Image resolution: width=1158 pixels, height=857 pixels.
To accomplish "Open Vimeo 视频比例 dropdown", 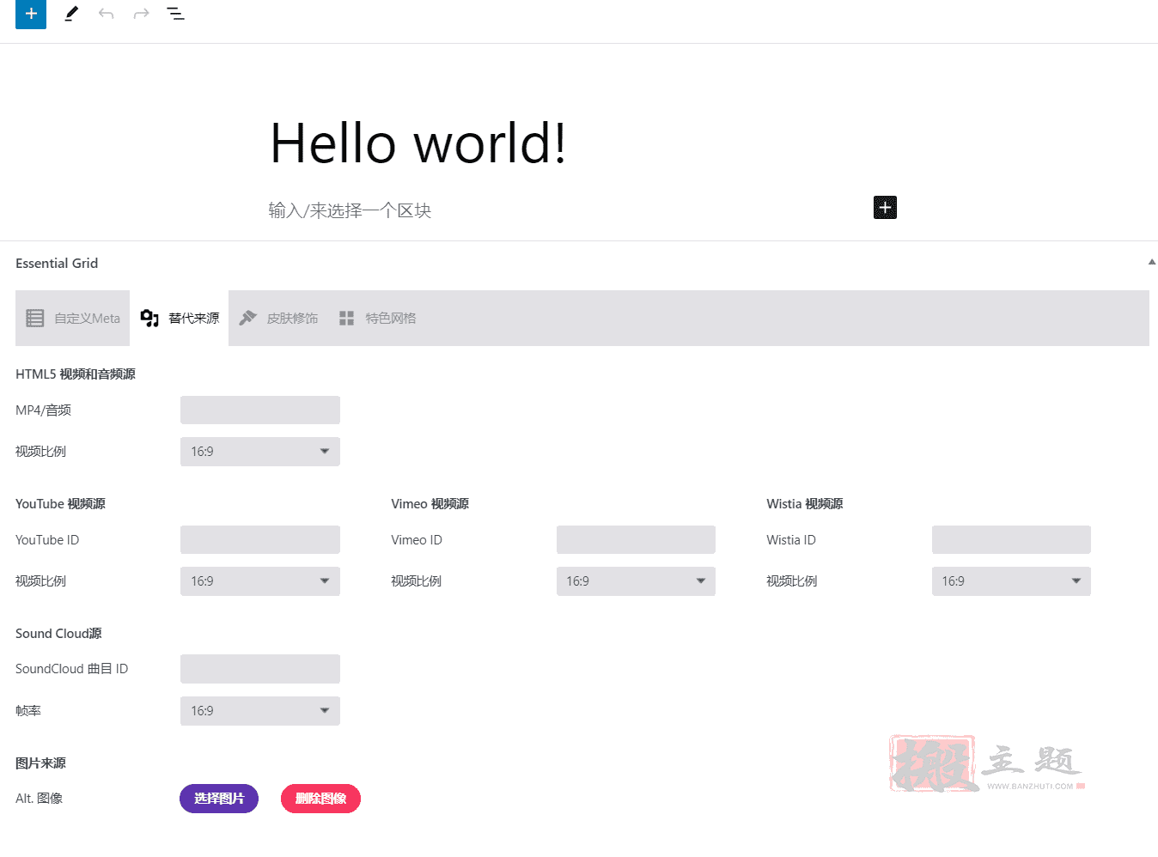I will coord(636,581).
